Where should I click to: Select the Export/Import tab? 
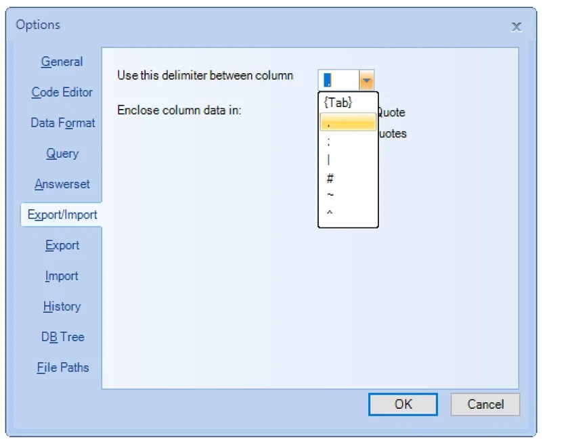tap(62, 215)
